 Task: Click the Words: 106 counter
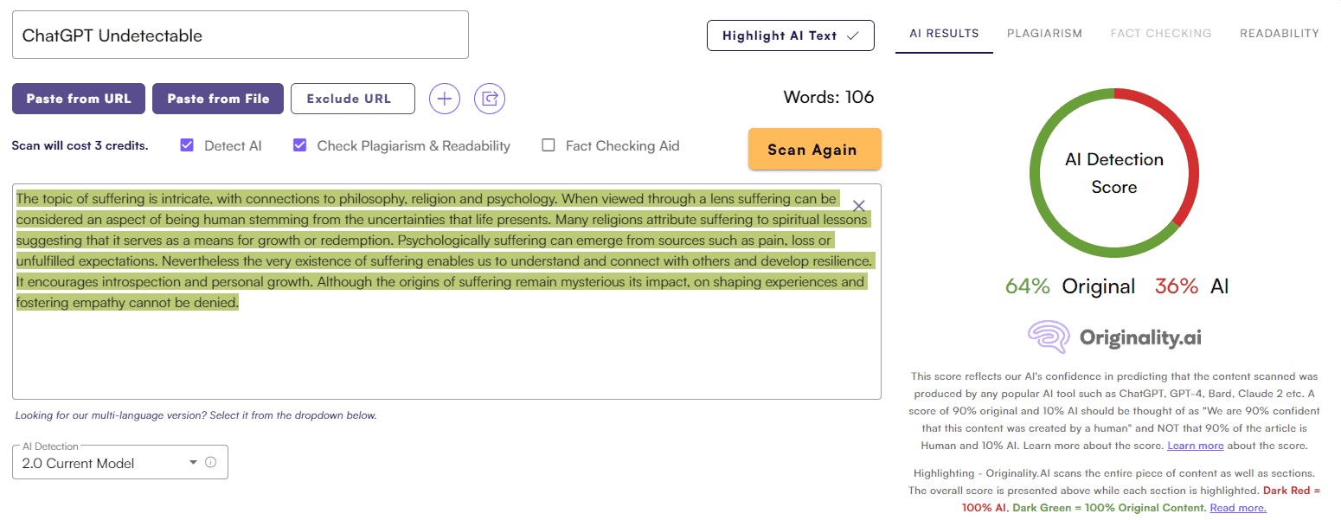[829, 97]
